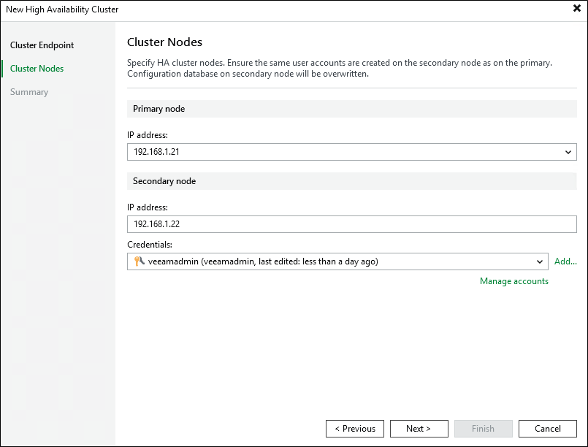
Task: Select the veeamadmin credentials combo box text
Action: click(263, 261)
